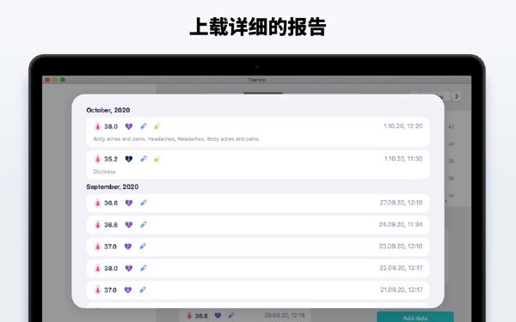Click temperature 38.0 in 1.10.20, 12:20 entry
This screenshot has height=322, width=516.
pos(111,126)
